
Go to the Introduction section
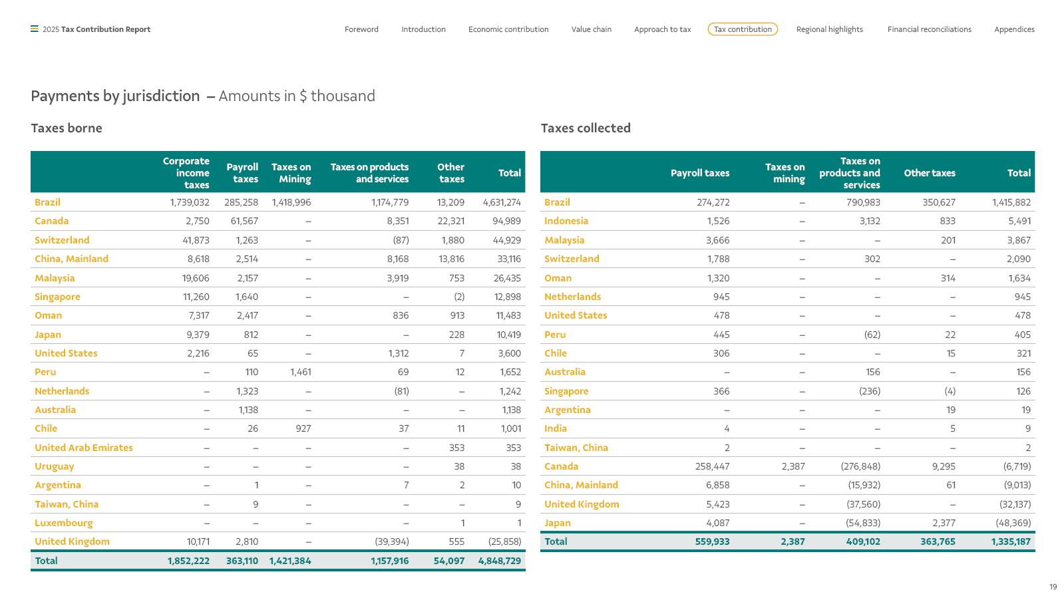[x=423, y=29]
